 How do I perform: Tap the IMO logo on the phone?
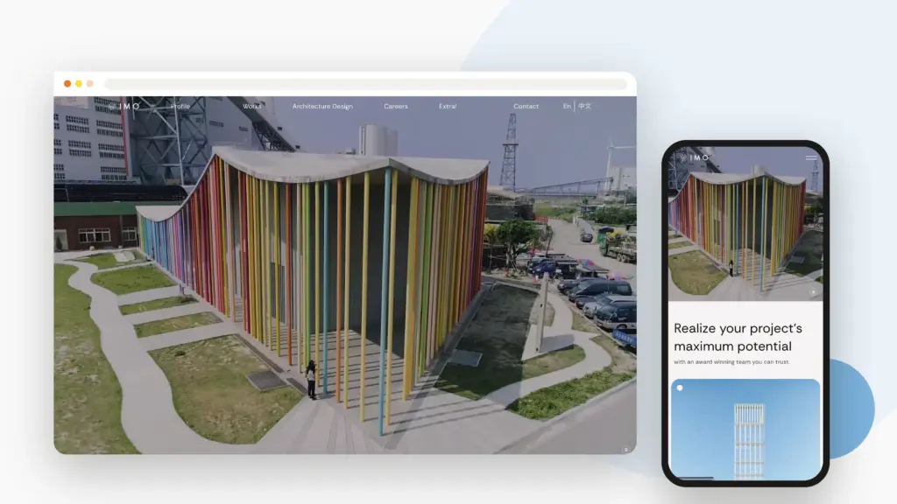click(695, 157)
